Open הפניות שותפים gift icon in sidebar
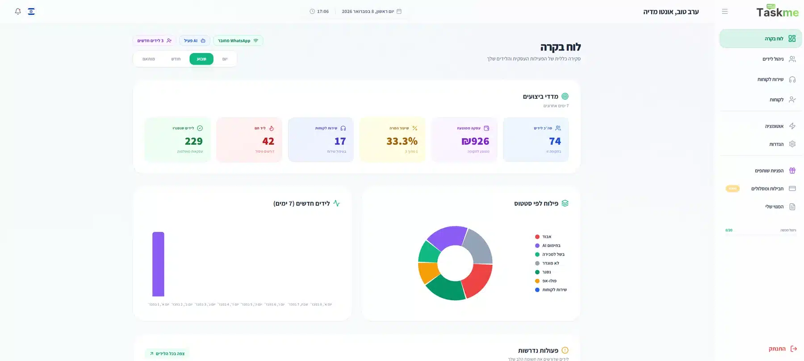The width and height of the screenshot is (804, 361). 792,171
